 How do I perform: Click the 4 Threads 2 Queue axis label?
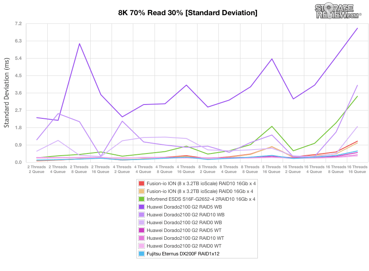pos(122,169)
